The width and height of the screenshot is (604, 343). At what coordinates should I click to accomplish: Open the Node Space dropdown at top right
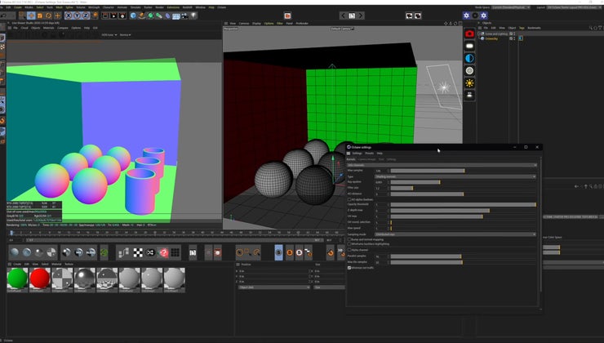(x=510, y=7)
